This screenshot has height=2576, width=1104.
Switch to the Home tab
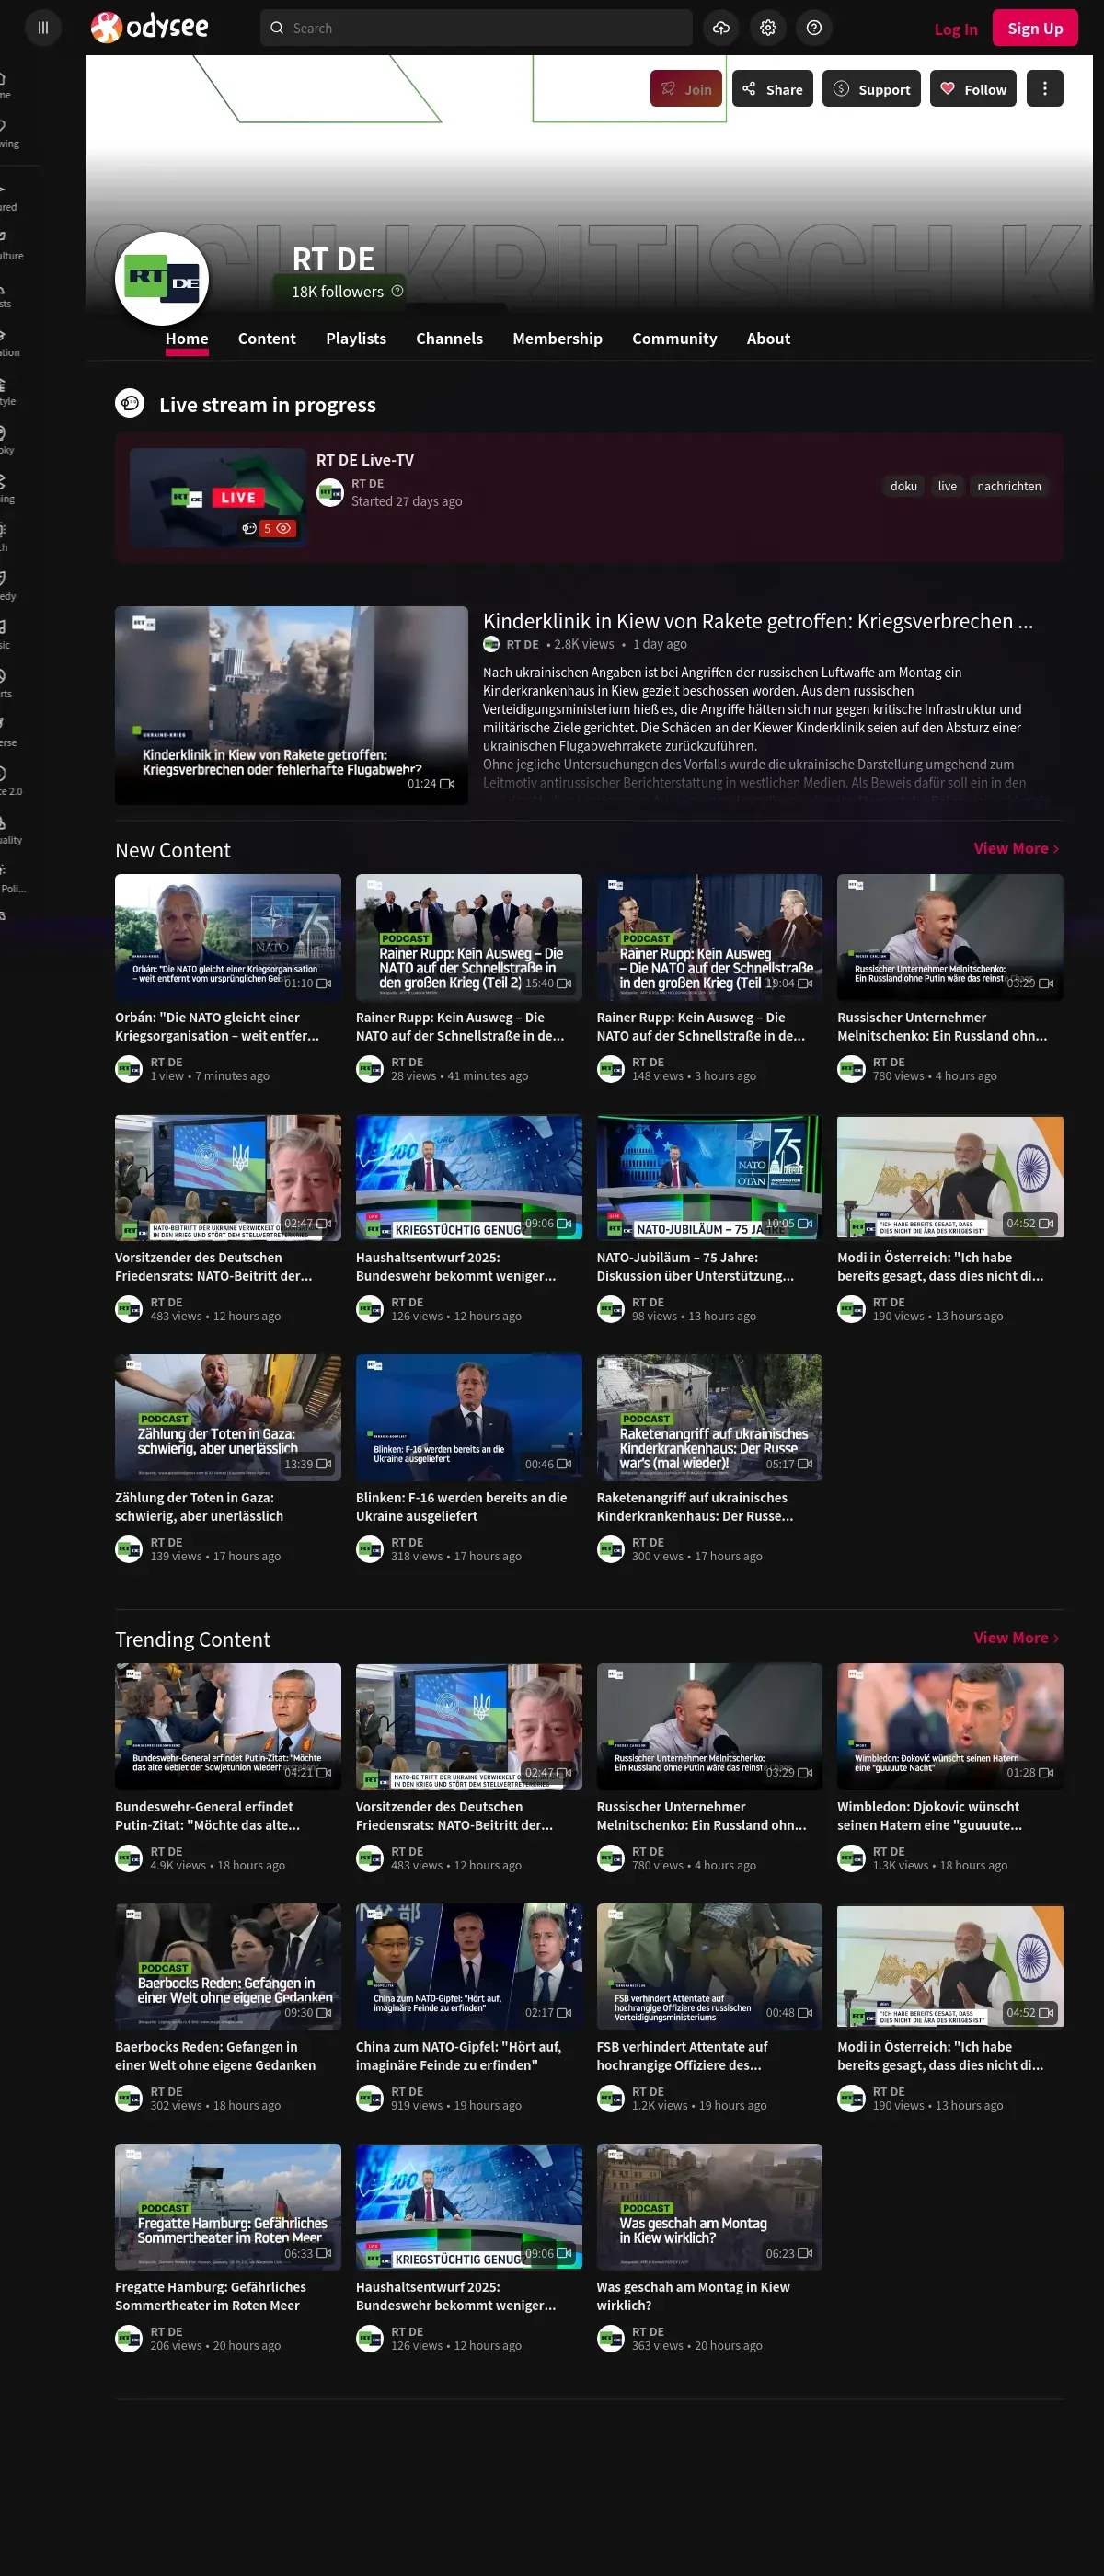pyautogui.click(x=187, y=339)
